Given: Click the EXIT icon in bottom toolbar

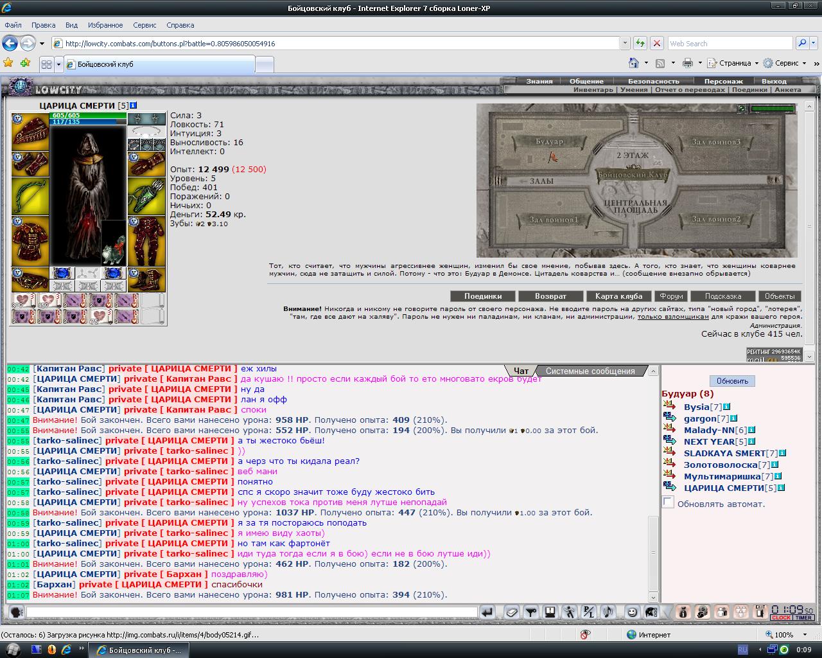Looking at the screenshot, I should [760, 612].
